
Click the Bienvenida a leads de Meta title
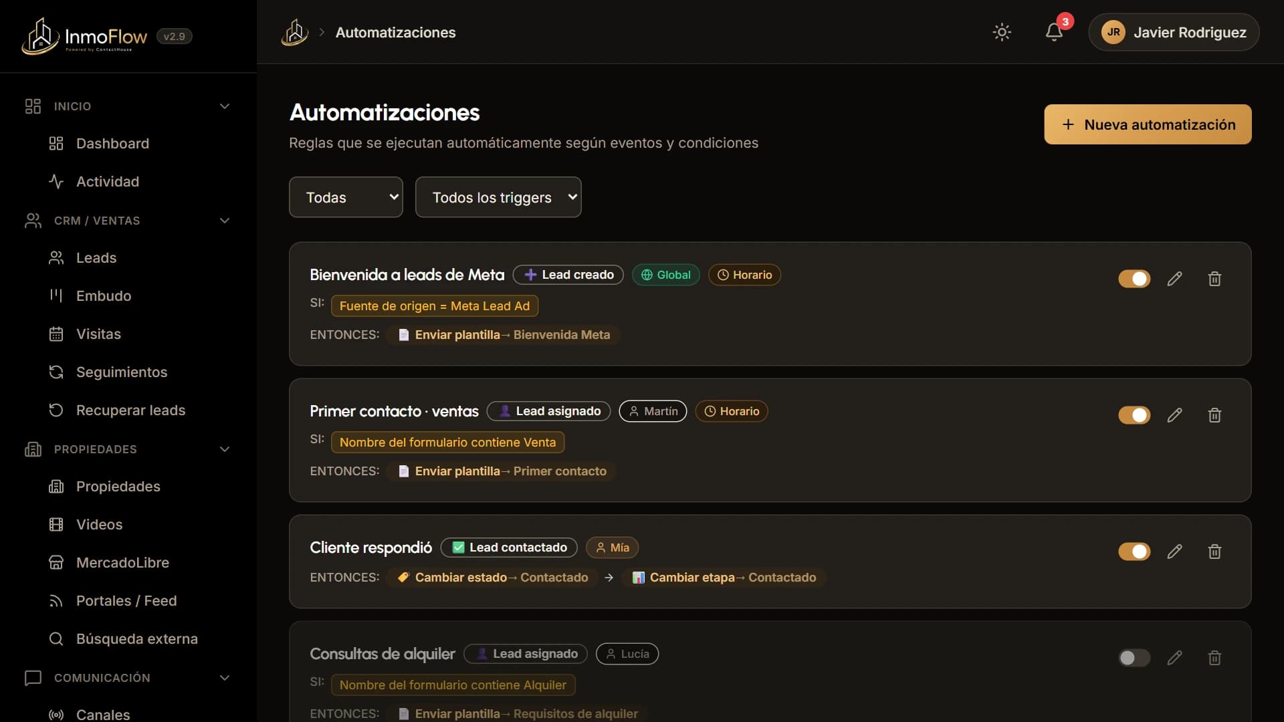coord(407,275)
